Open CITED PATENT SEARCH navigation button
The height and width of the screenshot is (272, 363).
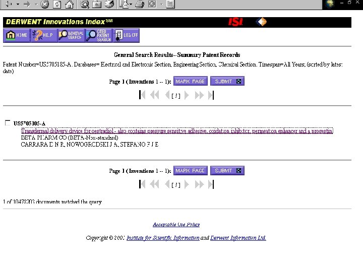99,35
